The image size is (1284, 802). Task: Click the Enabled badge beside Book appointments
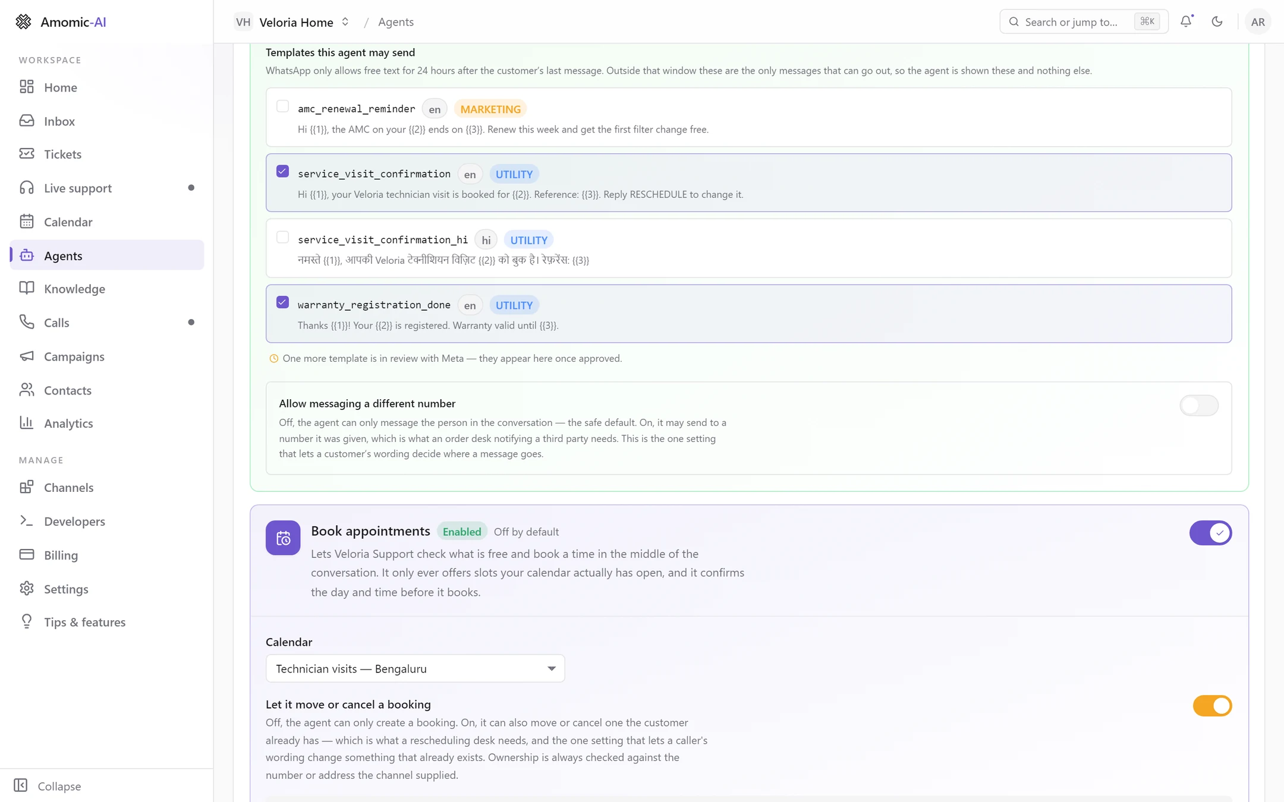click(x=462, y=531)
